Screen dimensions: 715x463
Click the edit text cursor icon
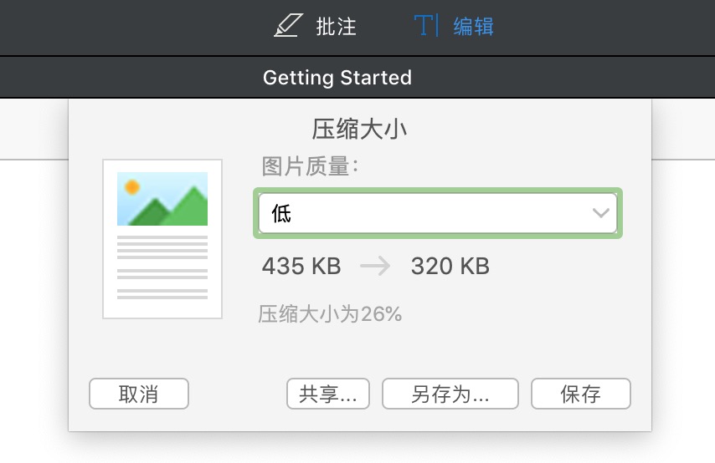426,25
